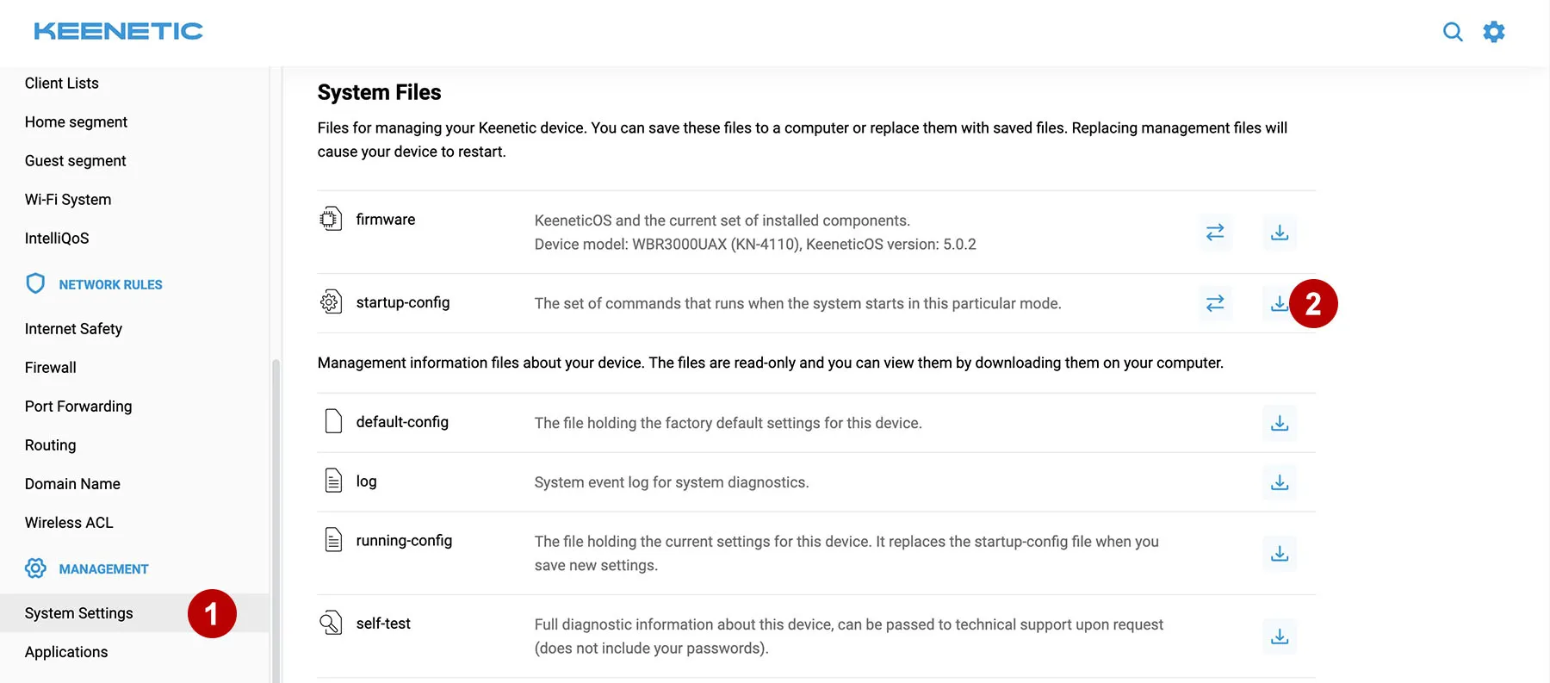Screen dimensions: 1550x683
Task: Open Internet Safety page
Action: tap(73, 329)
